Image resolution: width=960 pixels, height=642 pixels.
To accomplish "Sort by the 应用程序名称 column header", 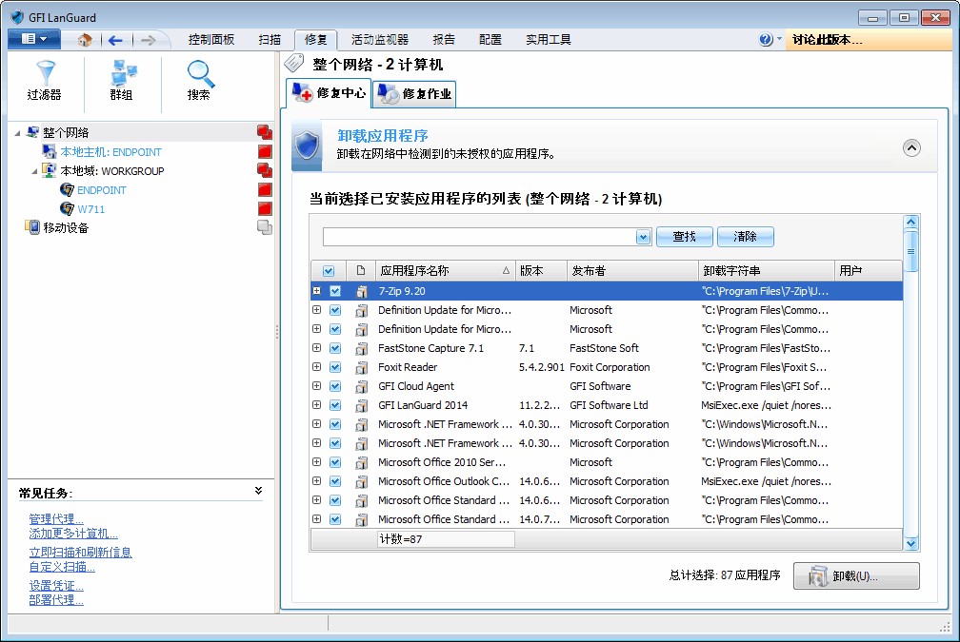I will (x=445, y=270).
